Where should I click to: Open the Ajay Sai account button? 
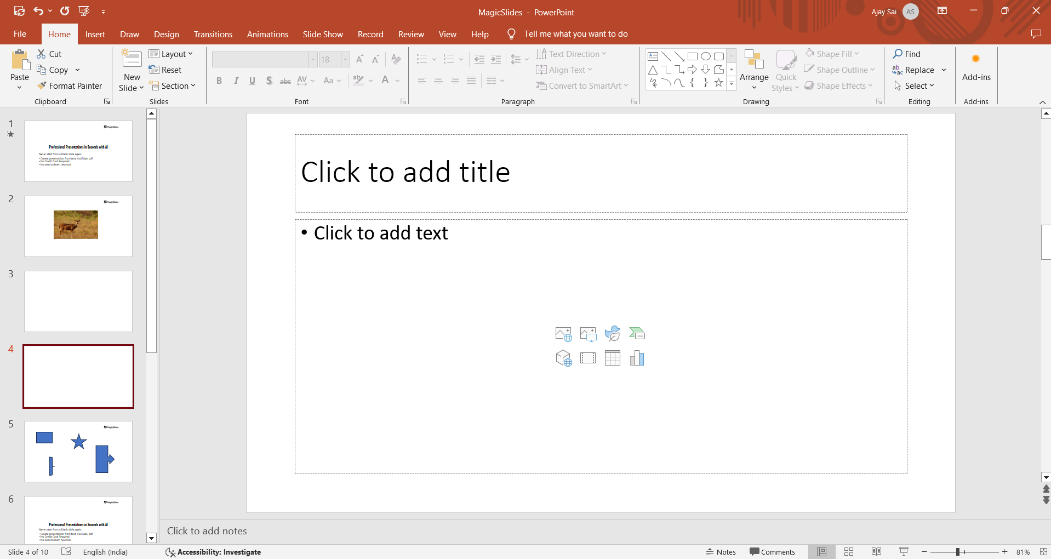(x=895, y=12)
